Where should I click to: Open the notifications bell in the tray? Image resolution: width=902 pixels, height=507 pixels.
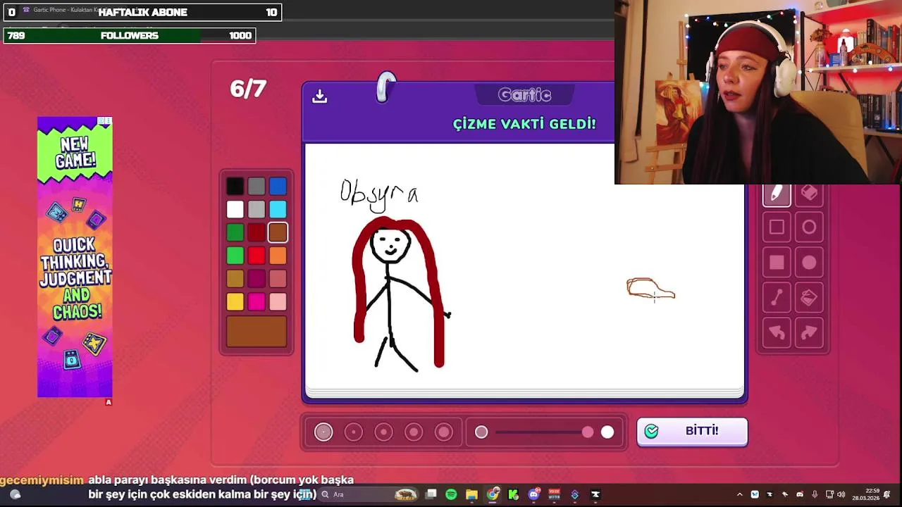(x=887, y=494)
